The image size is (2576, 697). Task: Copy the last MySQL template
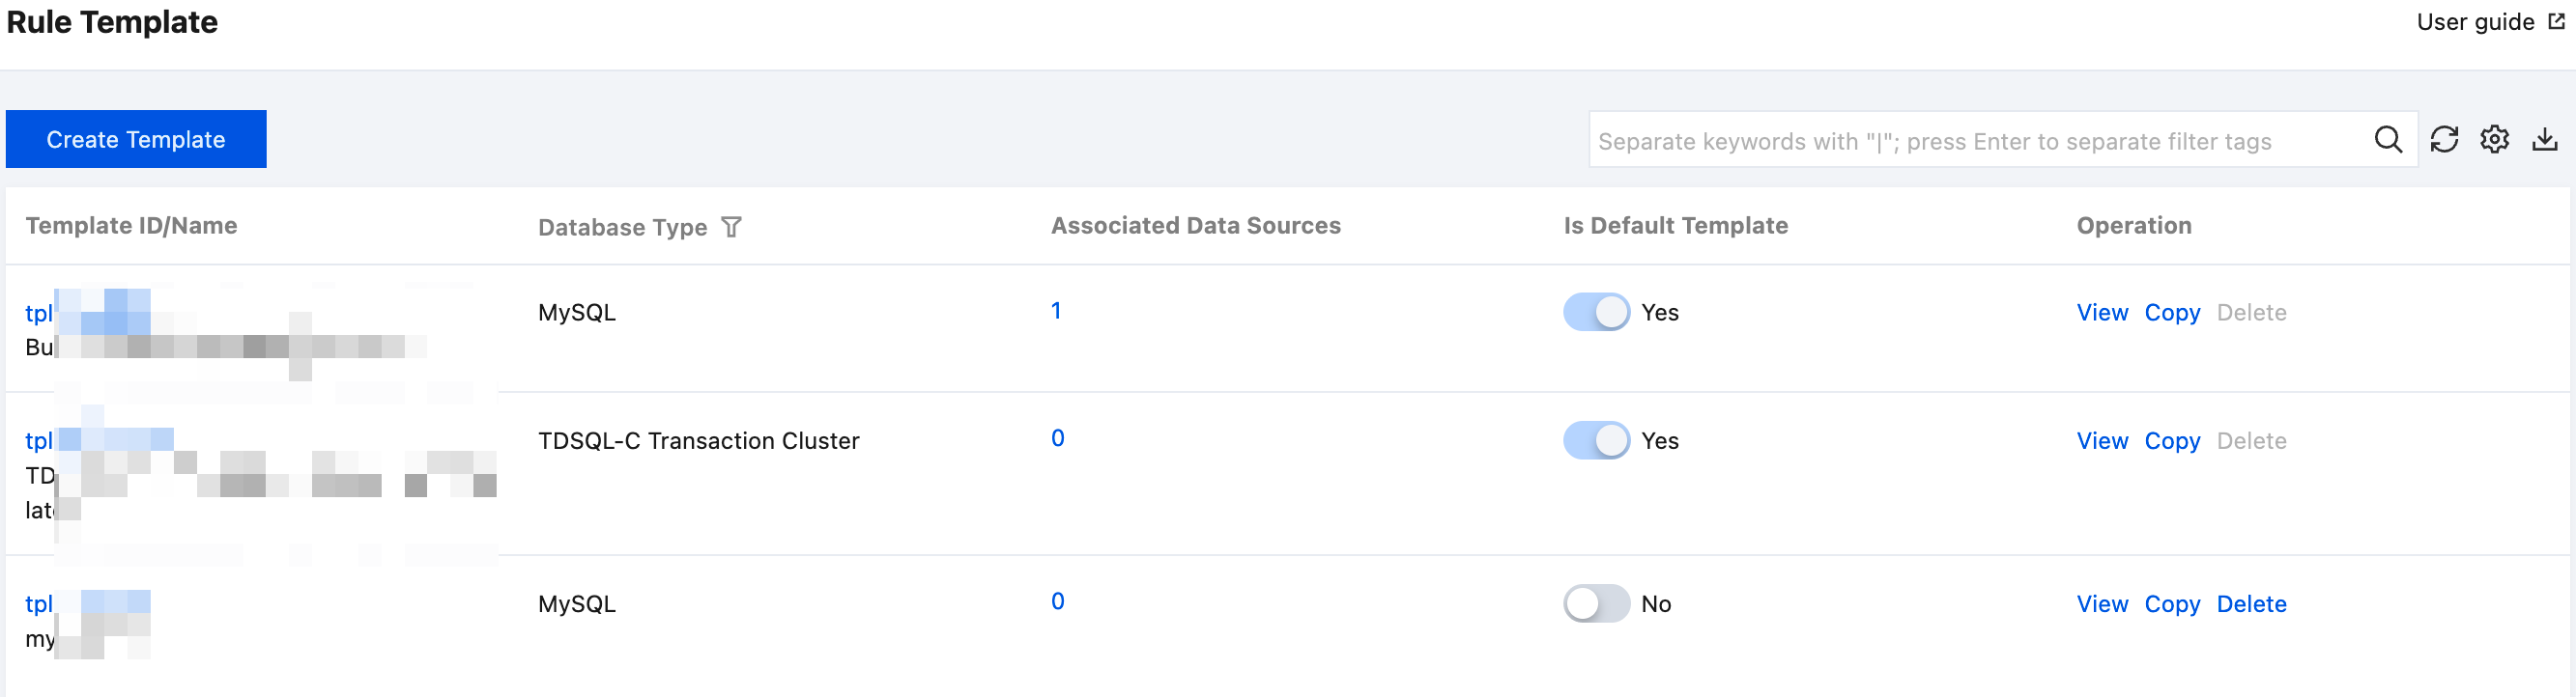[x=2171, y=604]
